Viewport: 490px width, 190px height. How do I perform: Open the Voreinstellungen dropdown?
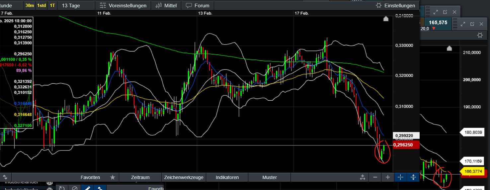[x=123, y=6]
